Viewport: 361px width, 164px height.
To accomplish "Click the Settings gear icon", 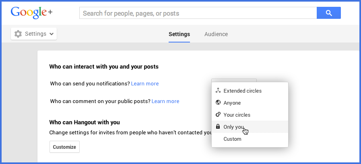I will click(18, 34).
